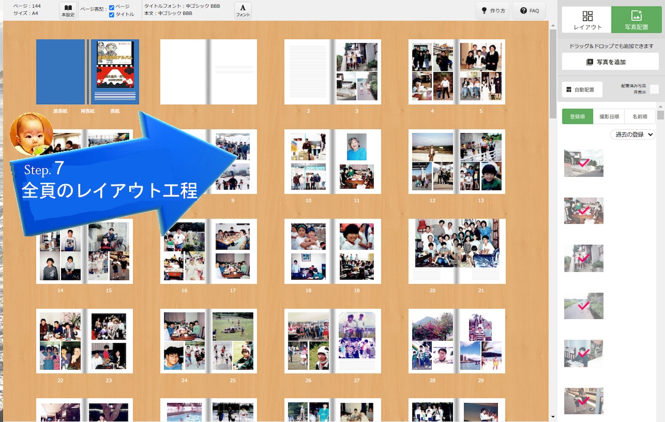Select the 背表紙 spine thumbnail
665x422 pixels.
[x=87, y=71]
